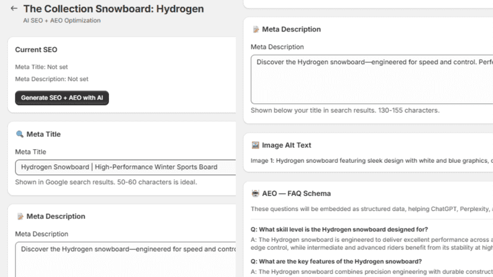This screenshot has height=277, width=493.
Task: Select the Meta Title: Not set line
Action: point(42,67)
